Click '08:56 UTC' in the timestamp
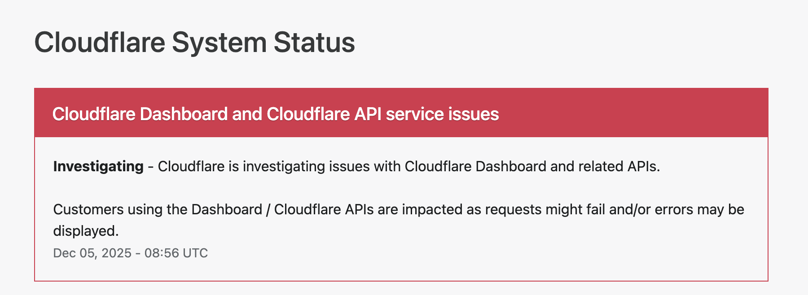 coord(176,253)
